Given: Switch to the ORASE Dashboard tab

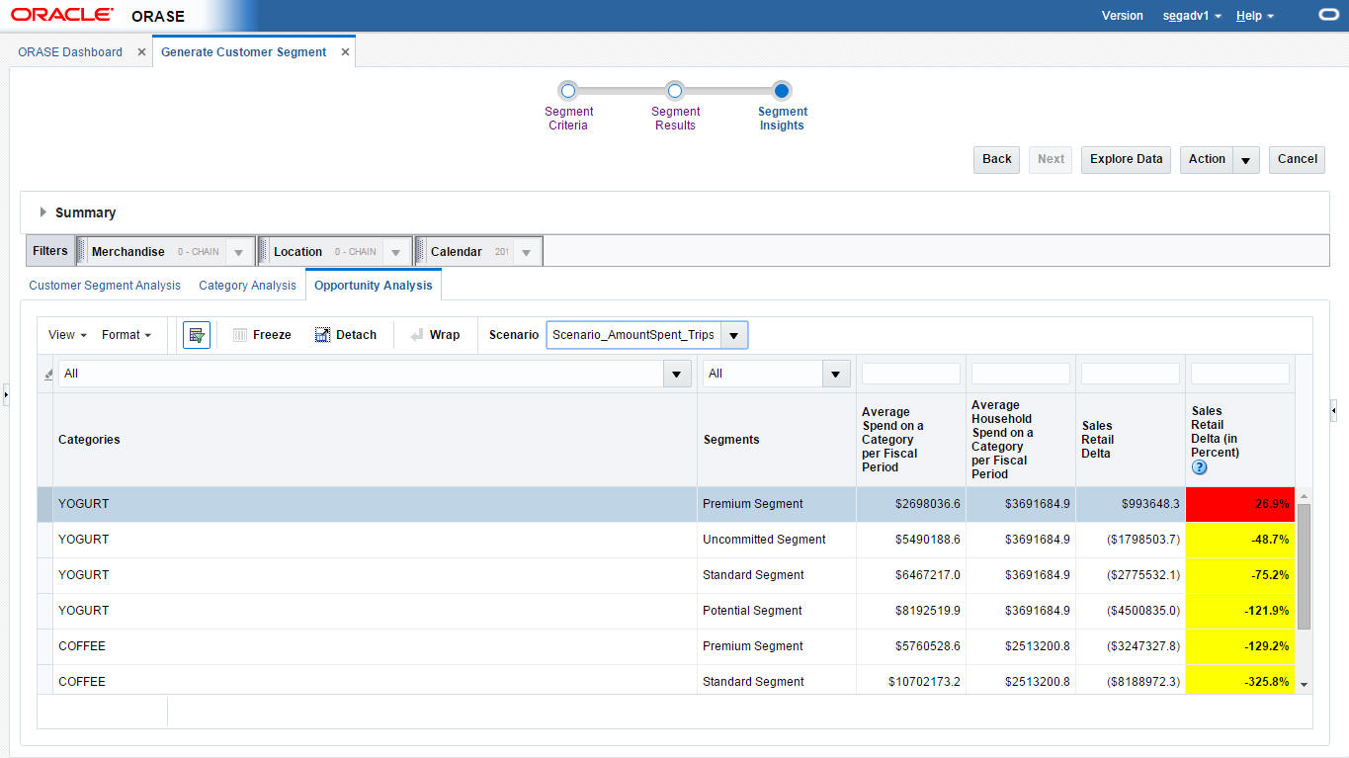Looking at the screenshot, I should pyautogui.click(x=70, y=52).
